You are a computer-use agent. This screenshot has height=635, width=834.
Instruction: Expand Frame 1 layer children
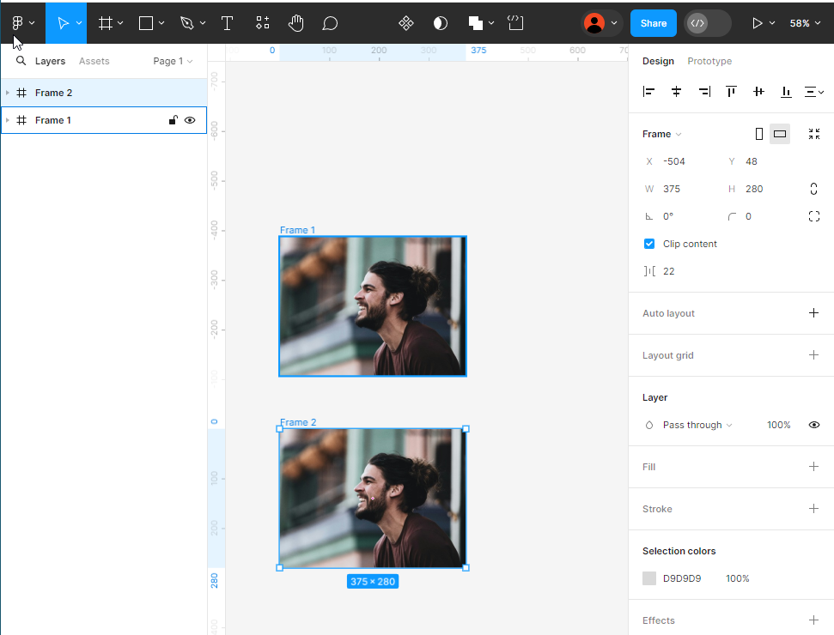coord(8,120)
